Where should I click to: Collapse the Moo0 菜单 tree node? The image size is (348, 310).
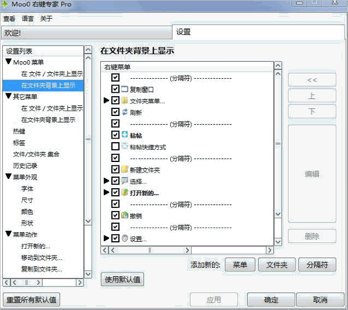[x=8, y=61]
